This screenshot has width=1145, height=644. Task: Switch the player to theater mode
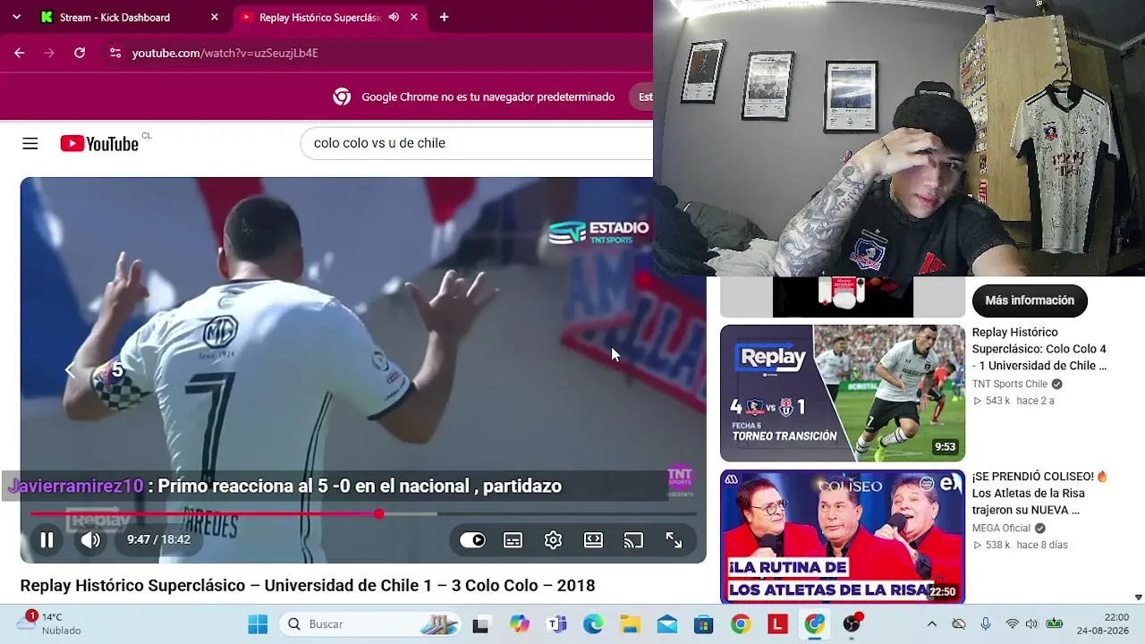(593, 540)
